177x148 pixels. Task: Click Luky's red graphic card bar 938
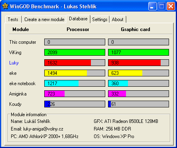click(x=138, y=63)
